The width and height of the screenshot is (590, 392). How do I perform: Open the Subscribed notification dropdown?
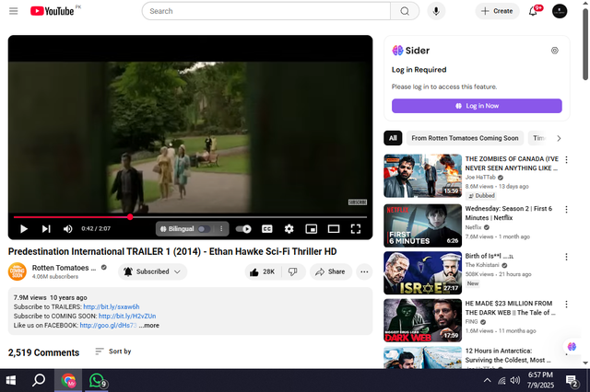tap(152, 271)
